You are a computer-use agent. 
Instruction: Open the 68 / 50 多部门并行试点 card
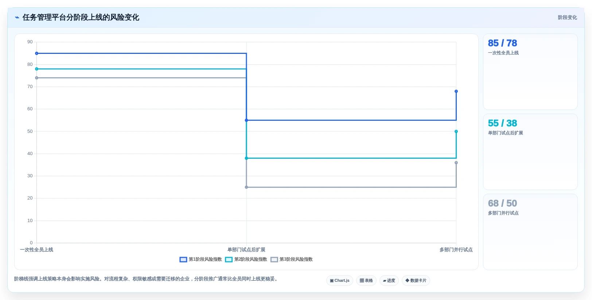[530, 232]
